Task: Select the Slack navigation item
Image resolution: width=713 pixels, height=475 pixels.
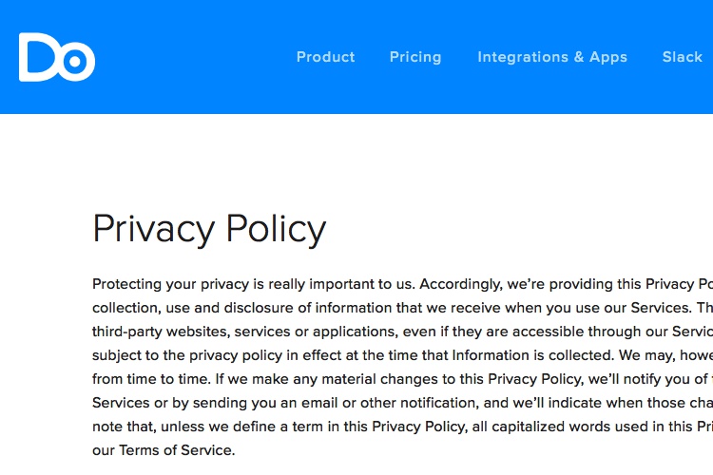Action: tap(682, 57)
